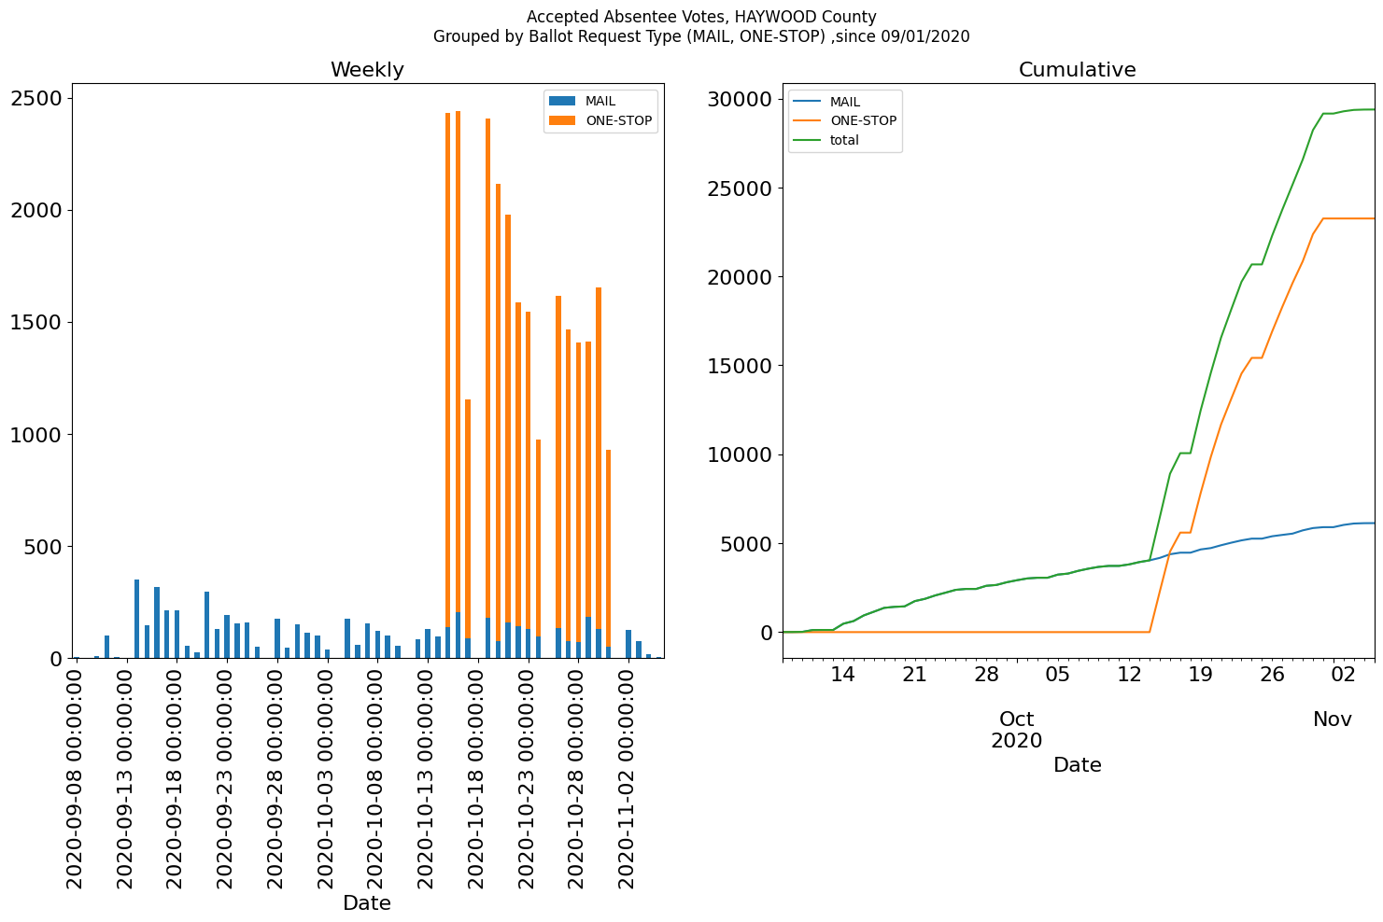This screenshot has height=922, width=1383.
Task: Select the subtitle "Grouped by Ballot Request Type" line
Action: 701,37
